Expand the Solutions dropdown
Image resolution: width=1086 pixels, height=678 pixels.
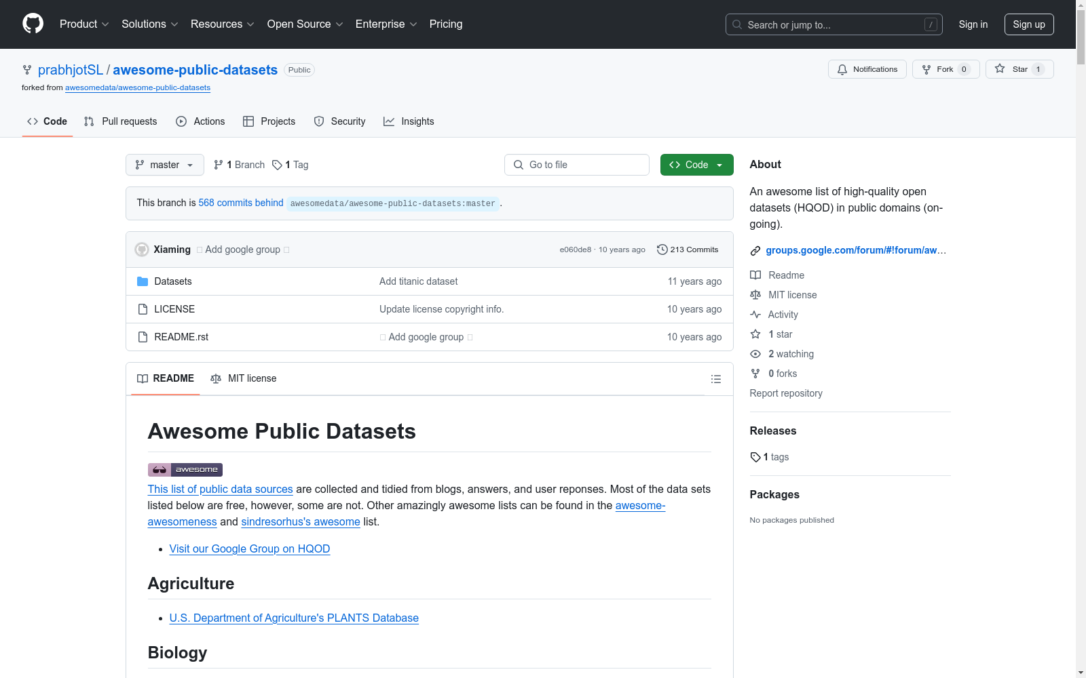point(150,24)
